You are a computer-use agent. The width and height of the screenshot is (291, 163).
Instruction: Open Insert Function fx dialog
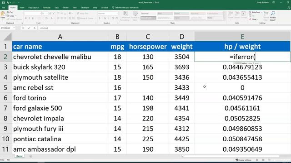click(35, 28)
